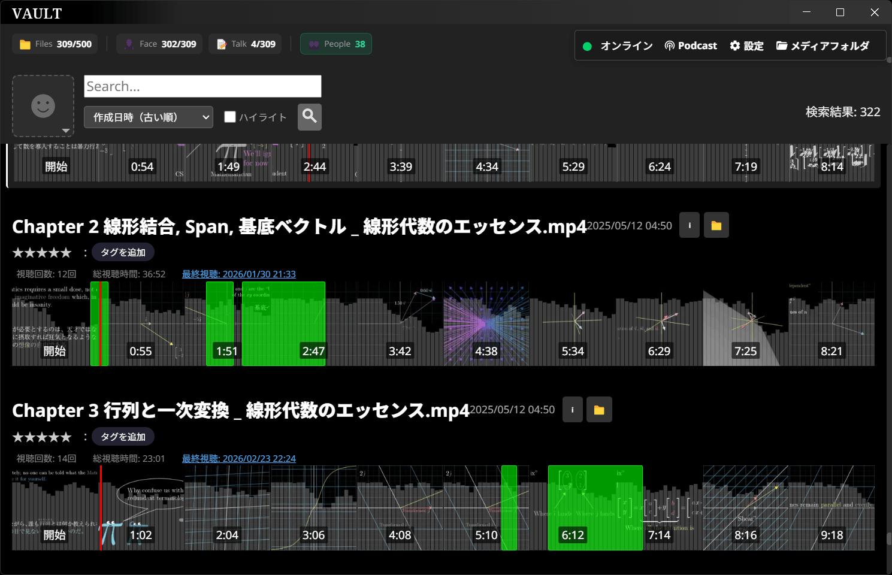Screen dimensions: 892x575
Task: Seek to 1:51 in Chapter 2 timeline
Action: pos(227,351)
